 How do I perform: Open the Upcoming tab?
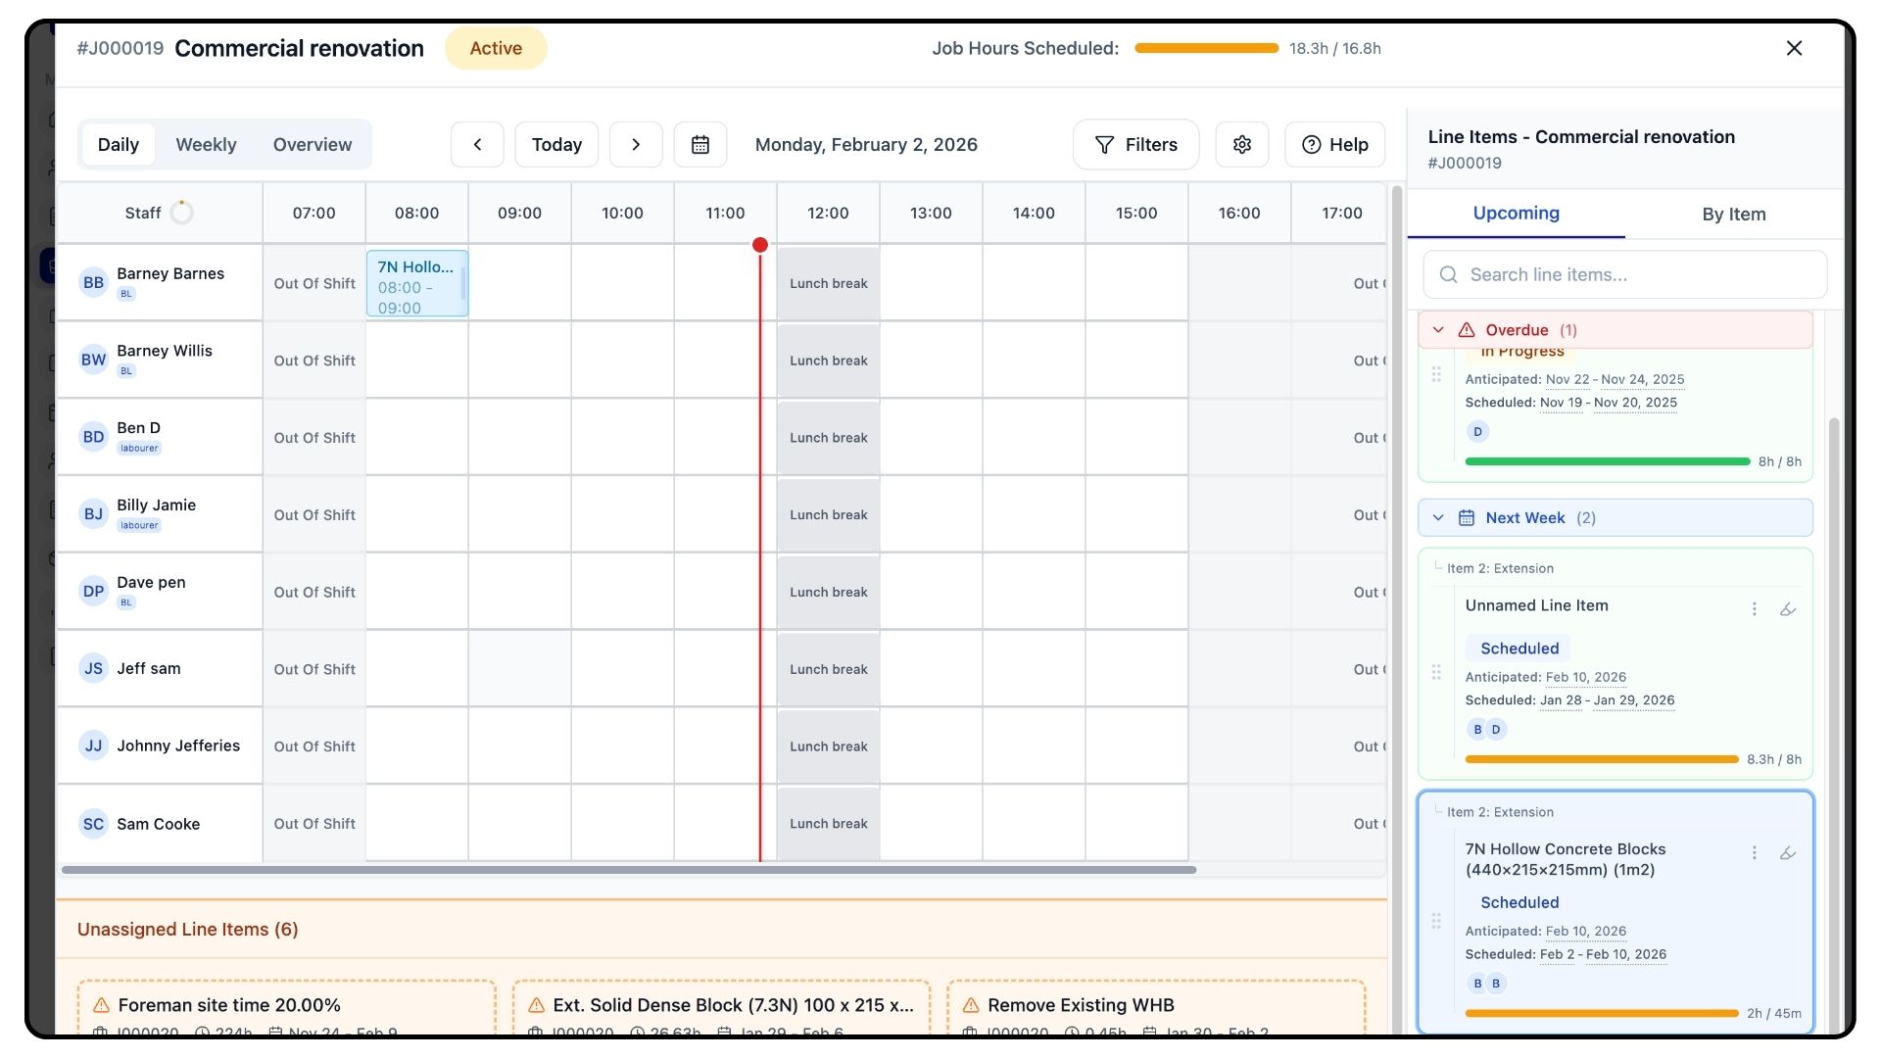click(1516, 214)
